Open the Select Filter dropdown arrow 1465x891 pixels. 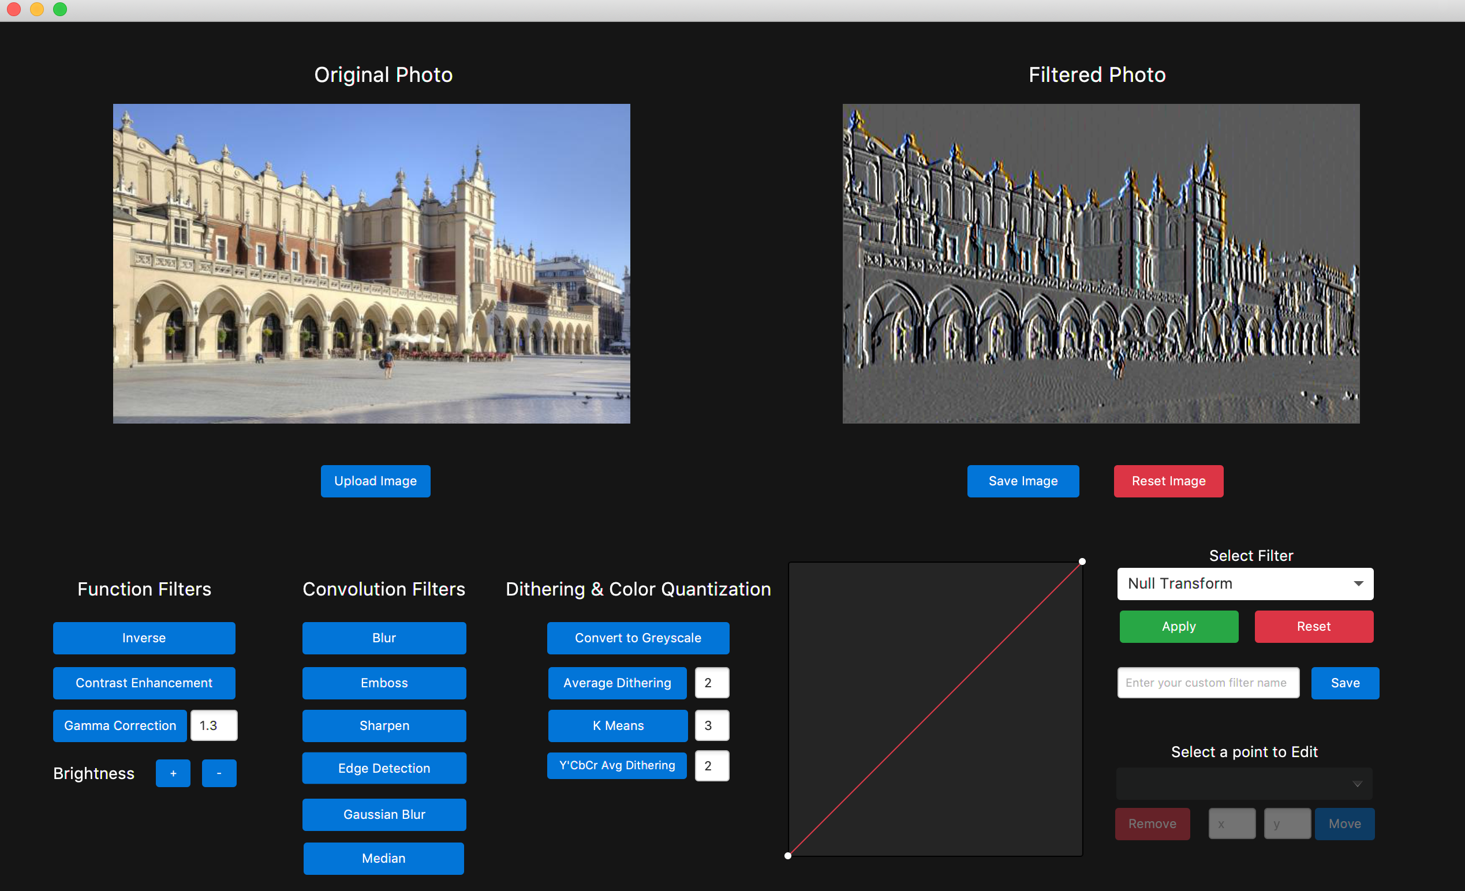(1358, 583)
